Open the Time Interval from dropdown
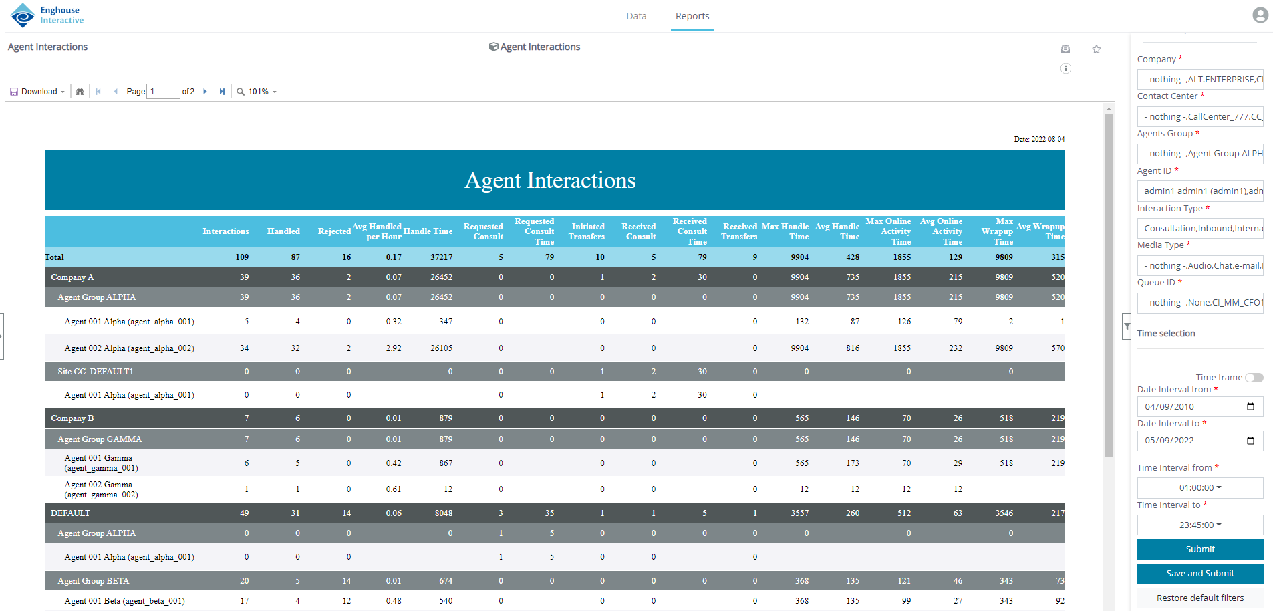1273x611 pixels. point(1199,487)
